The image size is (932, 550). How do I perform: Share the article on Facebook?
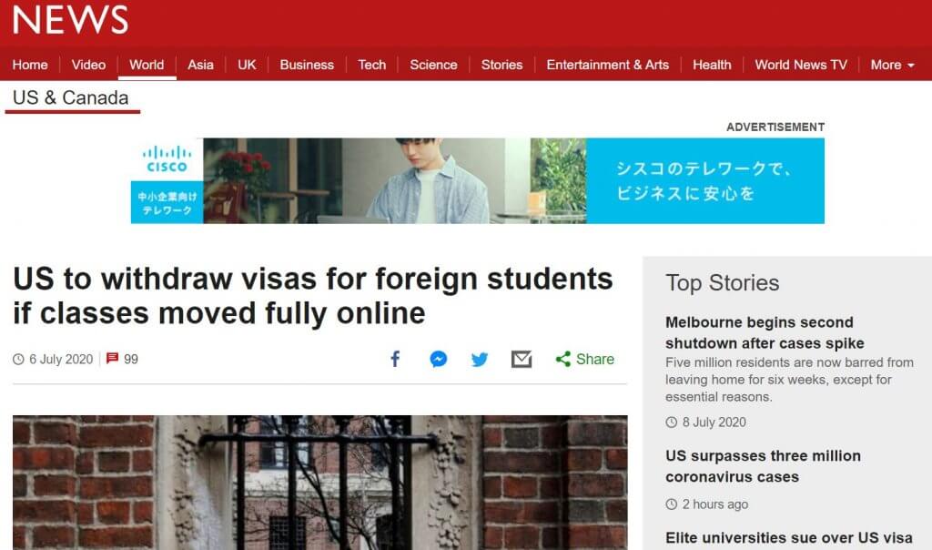pyautogui.click(x=395, y=359)
